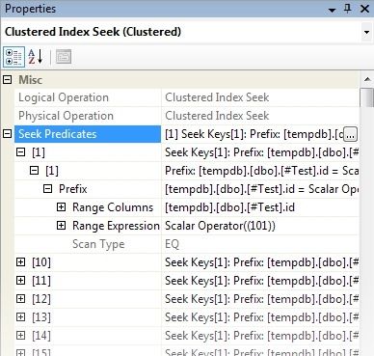Screen dimensions: 374x356
Task: Expand the Range Columns node
Action: (x=61, y=206)
